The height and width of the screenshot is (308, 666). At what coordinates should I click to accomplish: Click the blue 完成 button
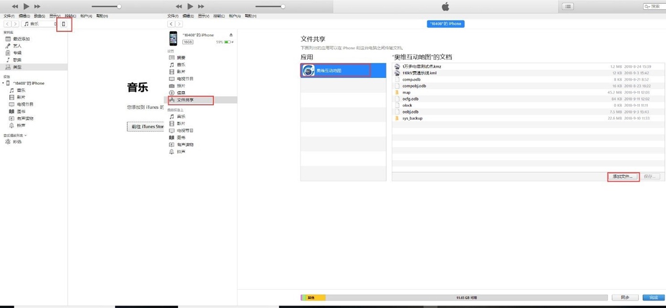click(x=653, y=297)
